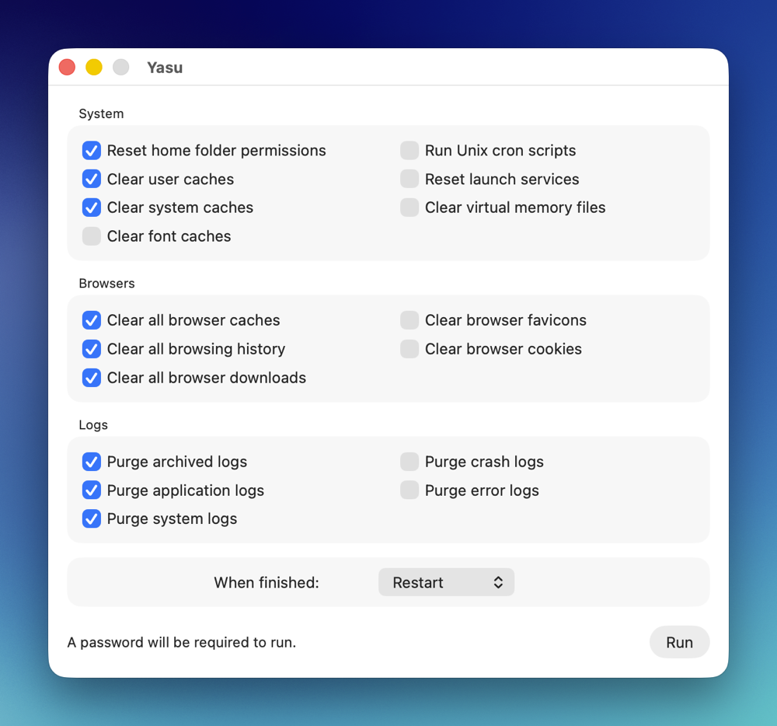Minimize the Yasu window
The height and width of the screenshot is (726, 777).
(93, 67)
